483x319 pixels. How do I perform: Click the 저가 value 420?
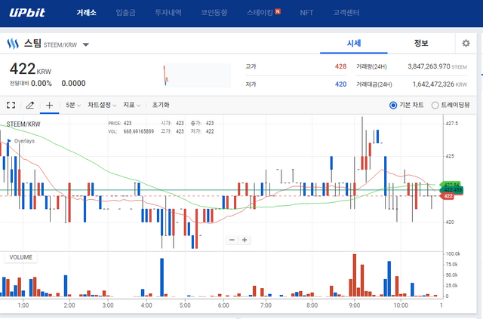[340, 84]
